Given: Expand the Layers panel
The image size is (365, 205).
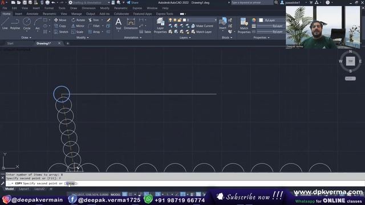Looking at the screenshot, I should (185, 38).
